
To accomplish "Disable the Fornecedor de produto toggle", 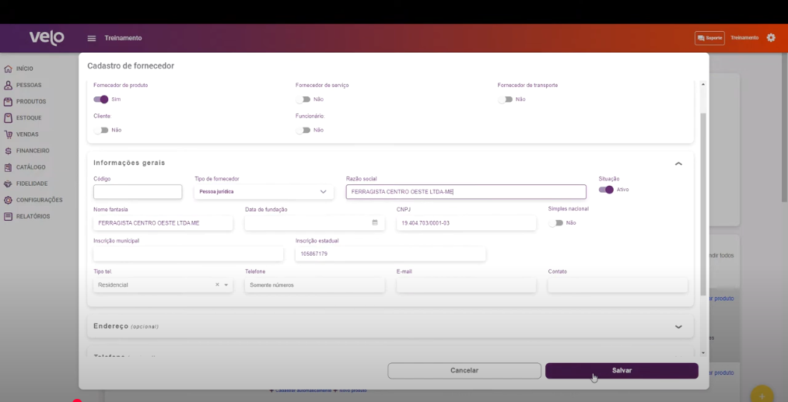I will click(x=101, y=100).
